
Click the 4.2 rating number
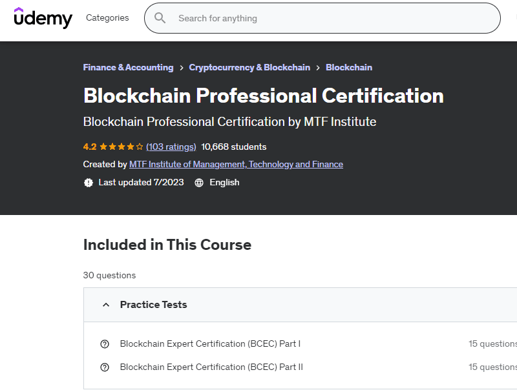point(90,147)
